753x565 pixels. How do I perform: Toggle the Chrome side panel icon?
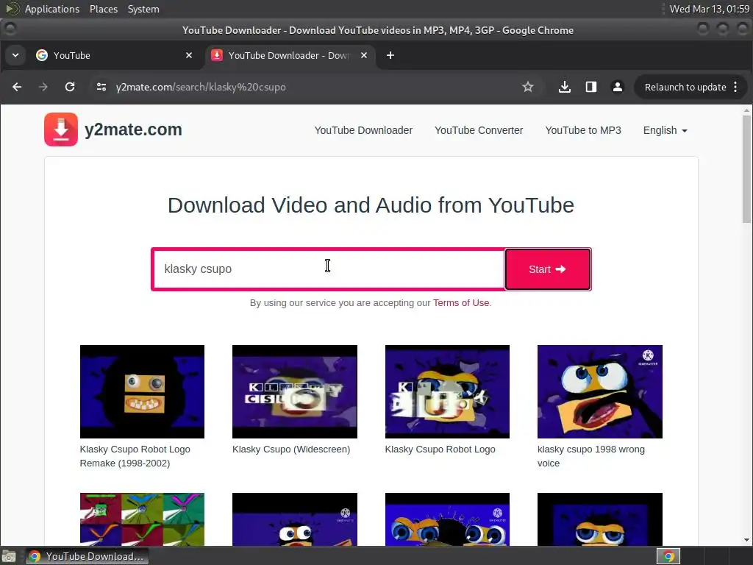pos(591,87)
